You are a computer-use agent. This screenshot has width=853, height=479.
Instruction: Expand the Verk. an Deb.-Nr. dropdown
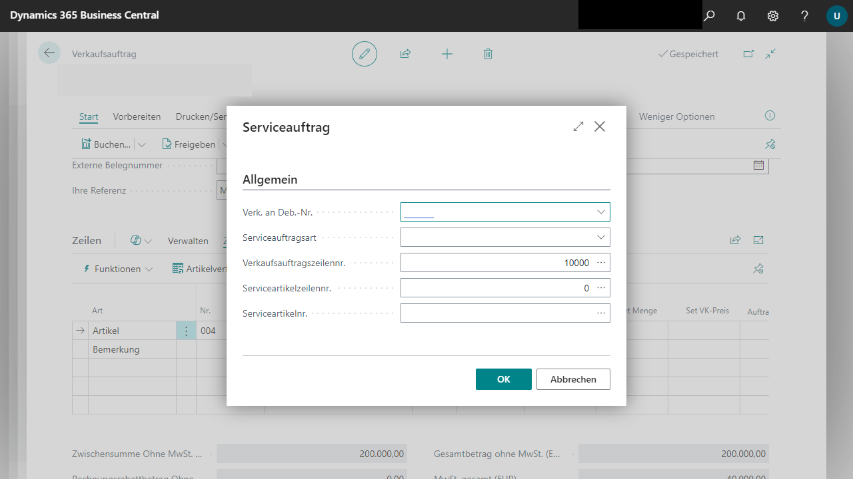point(601,212)
